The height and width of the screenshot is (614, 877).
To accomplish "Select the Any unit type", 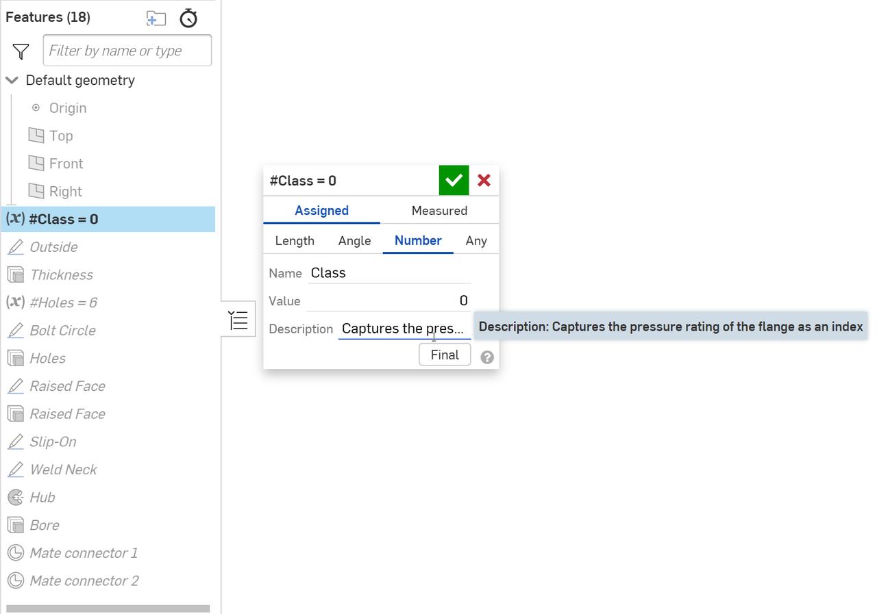I will click(476, 240).
